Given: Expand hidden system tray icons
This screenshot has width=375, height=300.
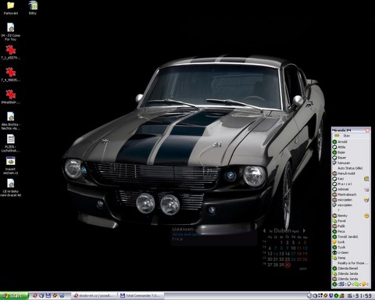Looking at the screenshot, I should (x=309, y=295).
